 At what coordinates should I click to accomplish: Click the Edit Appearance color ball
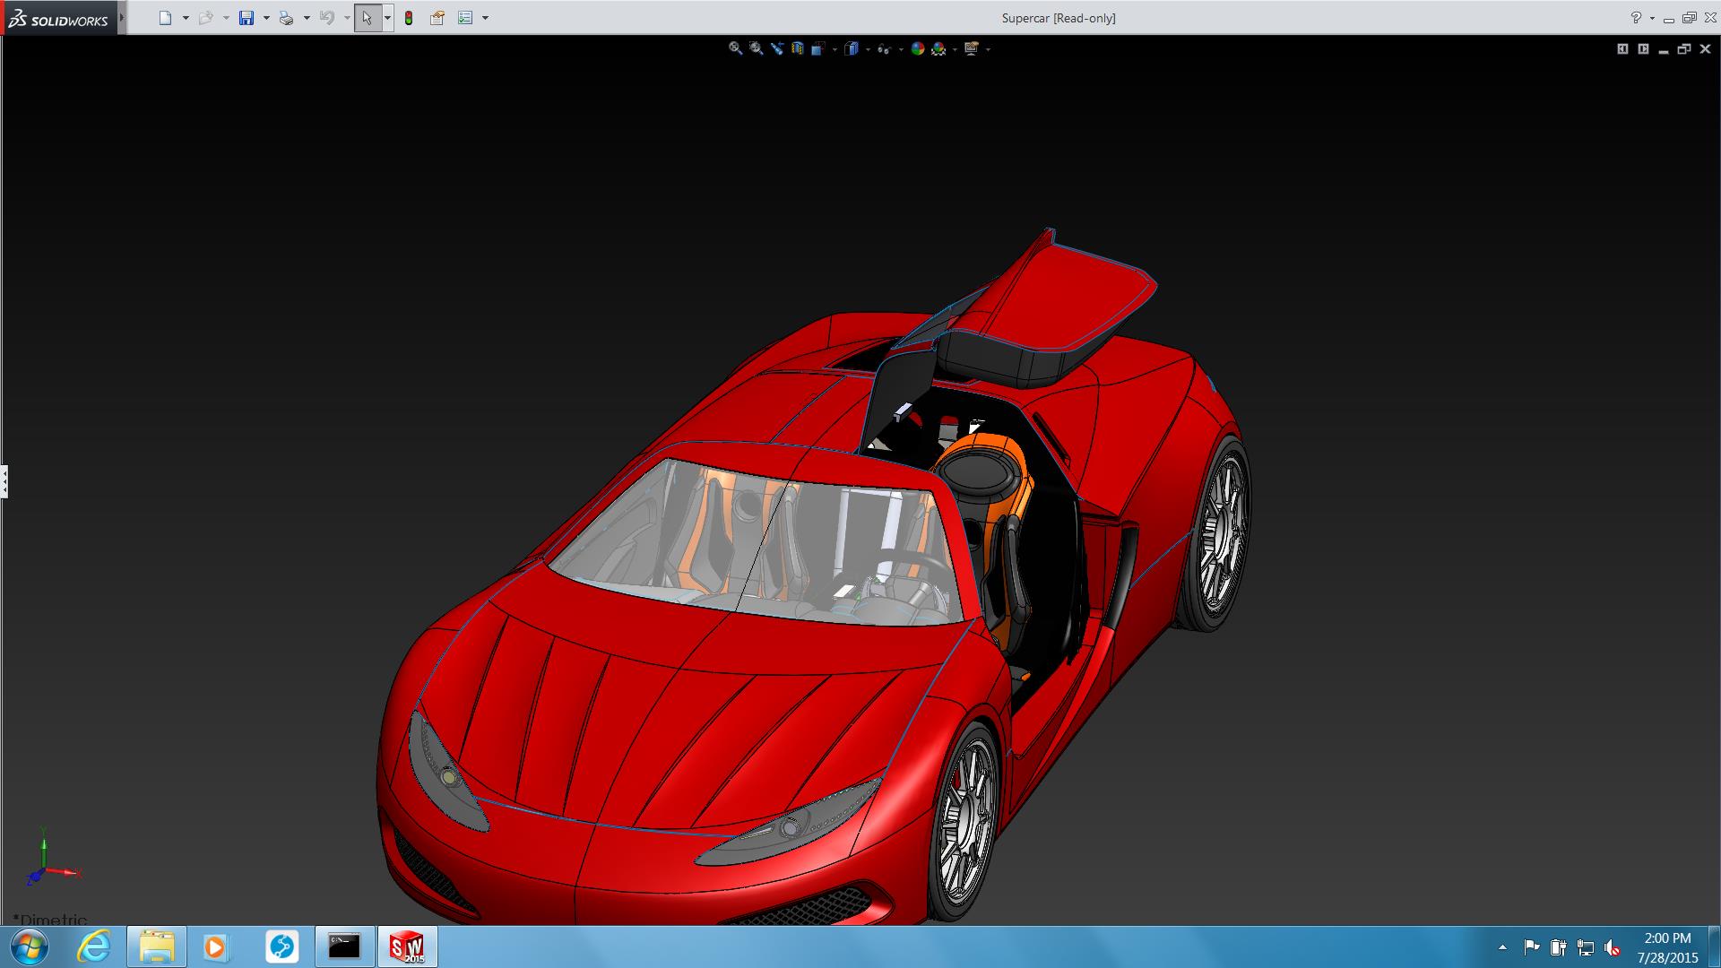pos(918,49)
